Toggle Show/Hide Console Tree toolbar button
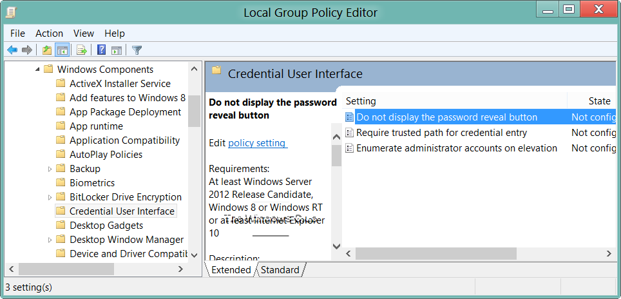Screen dimensions: 621x299 (62, 50)
